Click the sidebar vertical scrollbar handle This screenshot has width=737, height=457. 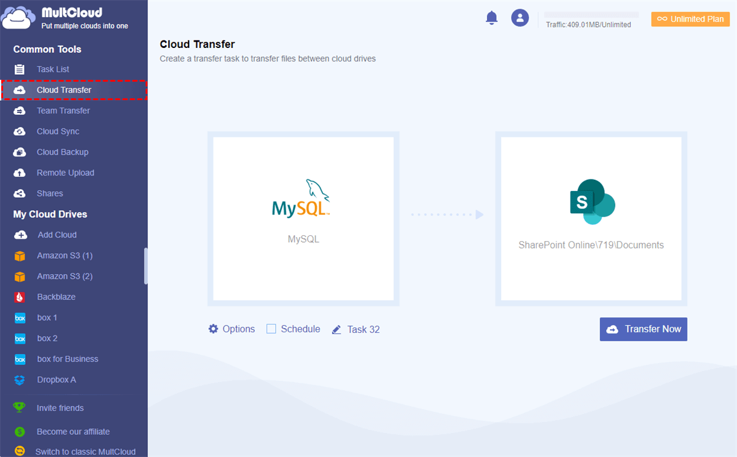click(146, 266)
